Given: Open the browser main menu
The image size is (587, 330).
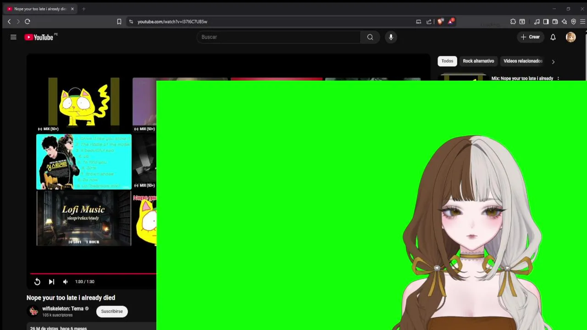Looking at the screenshot, I should [582, 22].
